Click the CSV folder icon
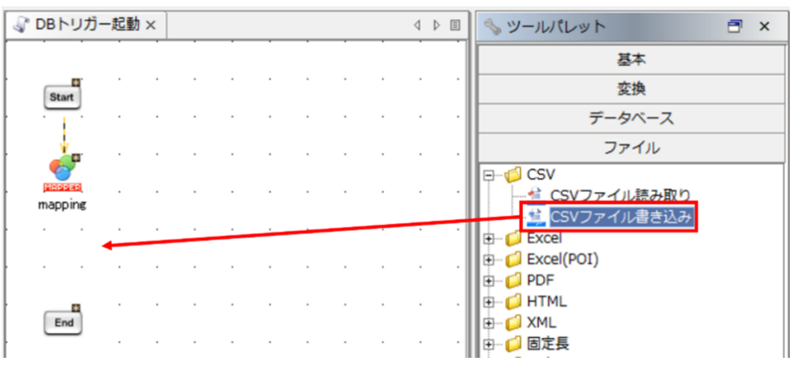The width and height of the screenshot is (793, 365). tap(513, 175)
